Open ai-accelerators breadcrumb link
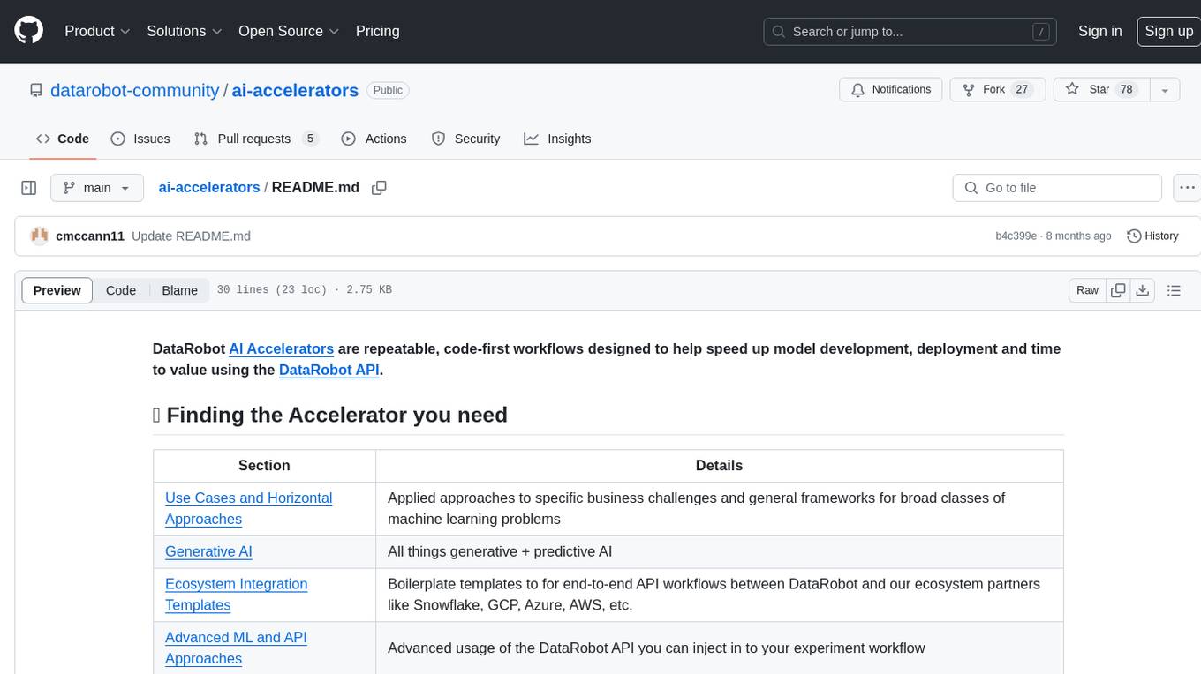 pyautogui.click(x=209, y=188)
